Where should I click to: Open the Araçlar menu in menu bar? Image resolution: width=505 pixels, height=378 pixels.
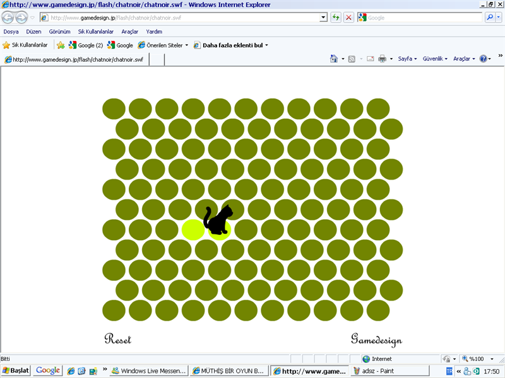130,31
